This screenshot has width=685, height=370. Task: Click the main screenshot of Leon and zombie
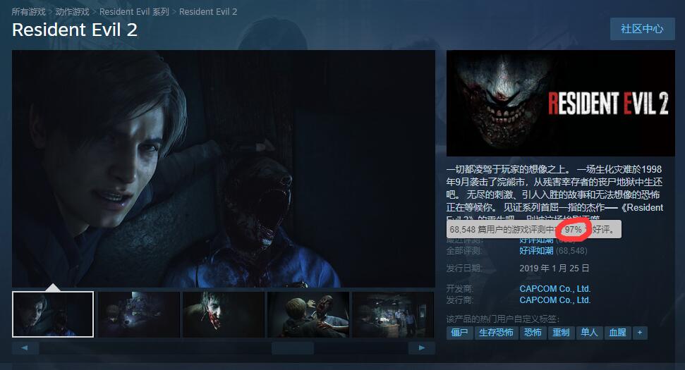pos(224,168)
